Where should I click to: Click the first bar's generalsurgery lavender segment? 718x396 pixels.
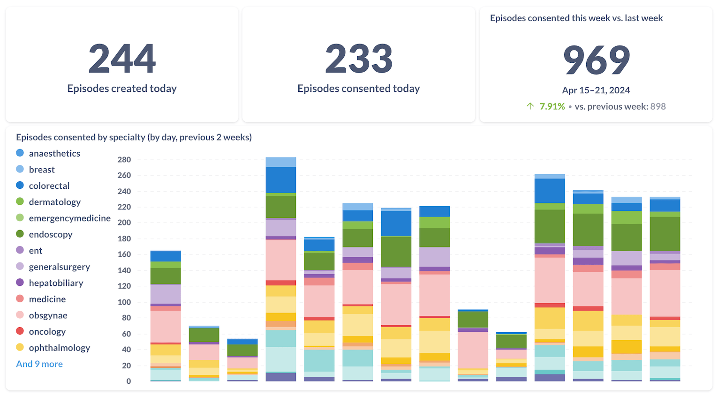coord(166,294)
